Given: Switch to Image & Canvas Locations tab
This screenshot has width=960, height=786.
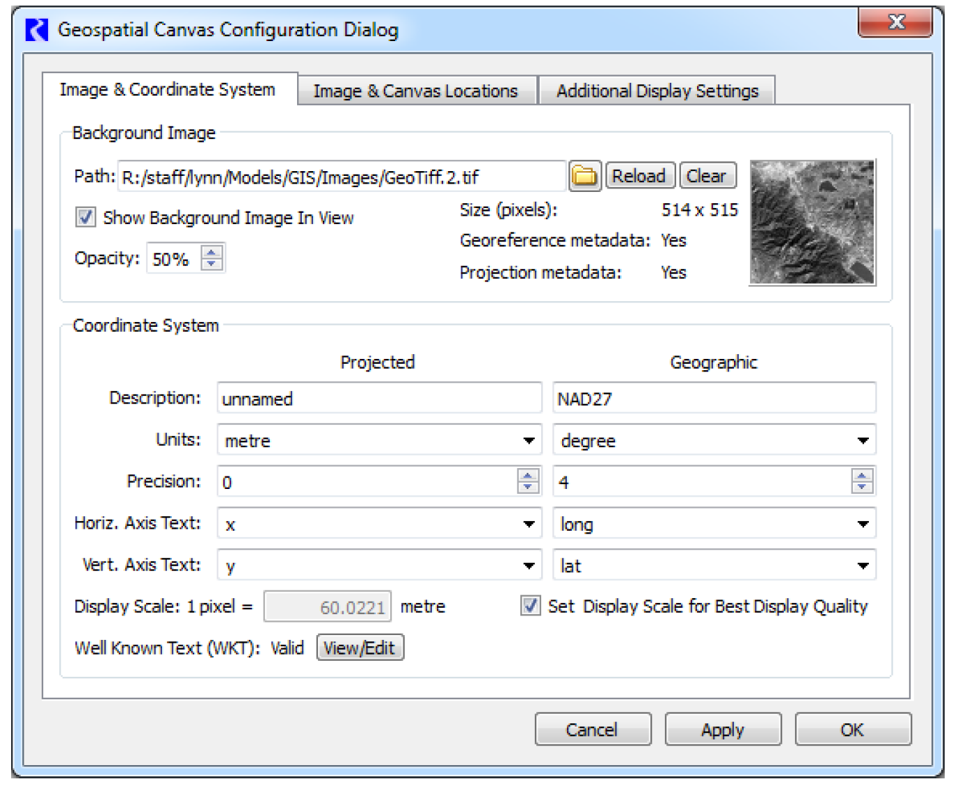Looking at the screenshot, I should tap(415, 91).
